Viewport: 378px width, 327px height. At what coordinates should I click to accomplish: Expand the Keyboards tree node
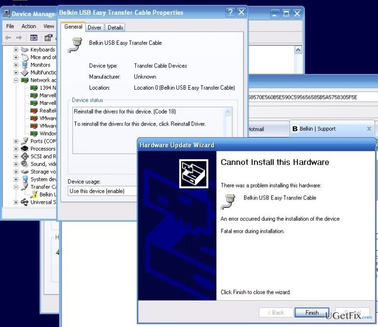(x=16, y=50)
